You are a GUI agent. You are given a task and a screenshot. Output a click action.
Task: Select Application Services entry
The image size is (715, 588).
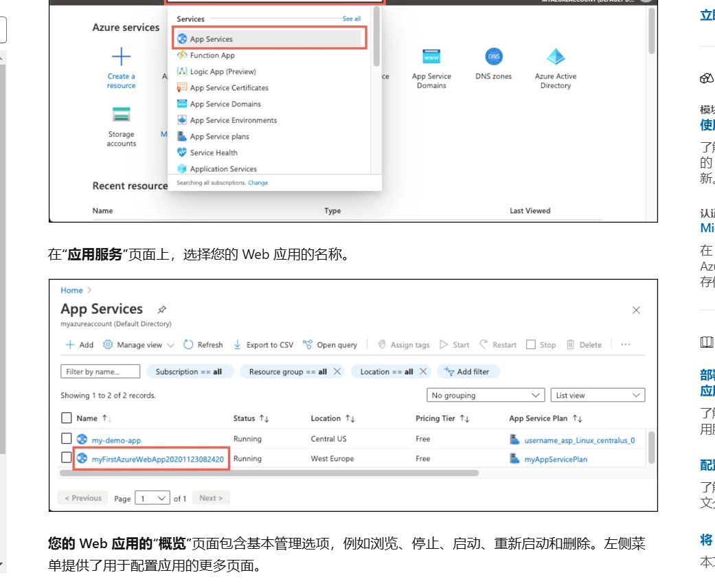[x=223, y=169]
